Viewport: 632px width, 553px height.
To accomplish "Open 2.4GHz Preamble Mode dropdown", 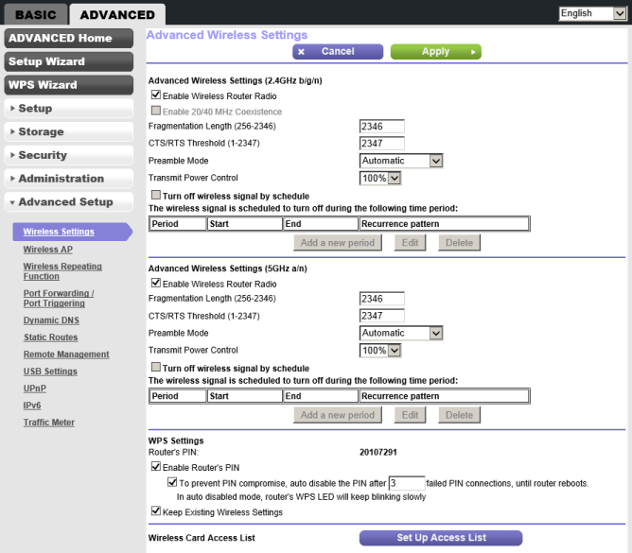I will [x=401, y=161].
